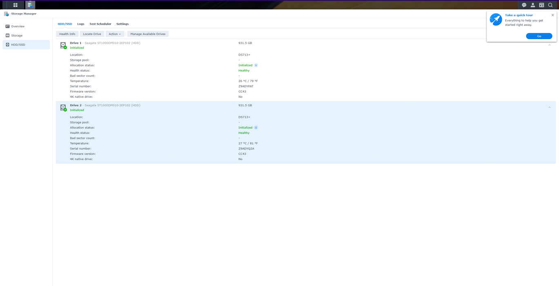This screenshot has width=559, height=286.
Task: Open the notifications speech bubble icon
Action: click(x=524, y=5)
